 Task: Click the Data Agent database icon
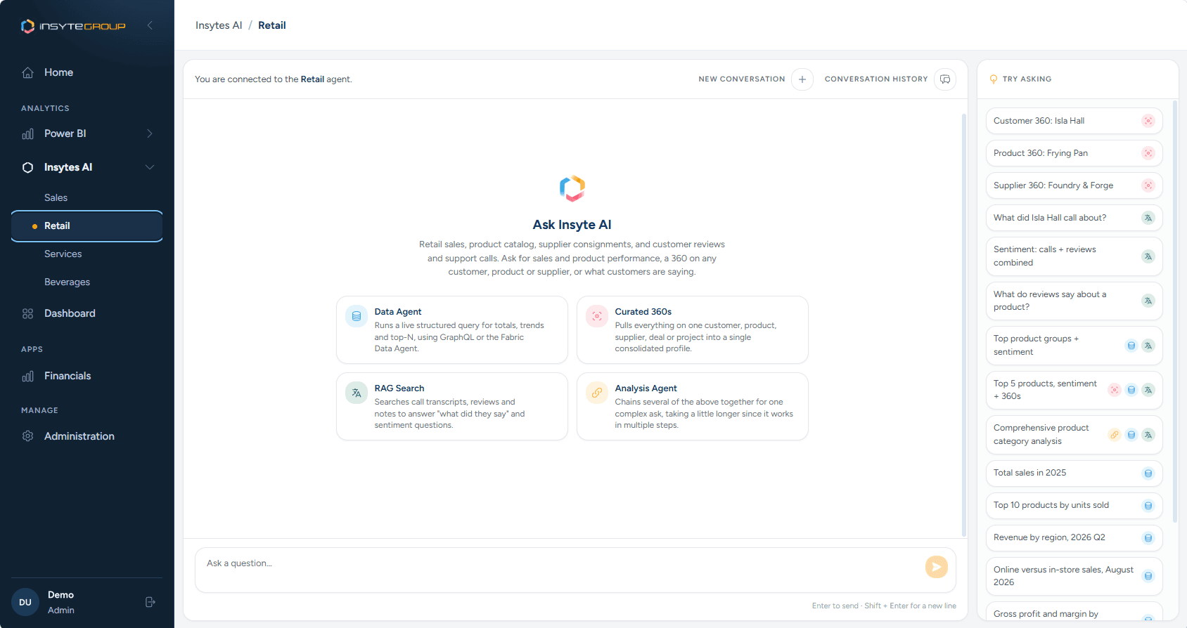point(357,316)
